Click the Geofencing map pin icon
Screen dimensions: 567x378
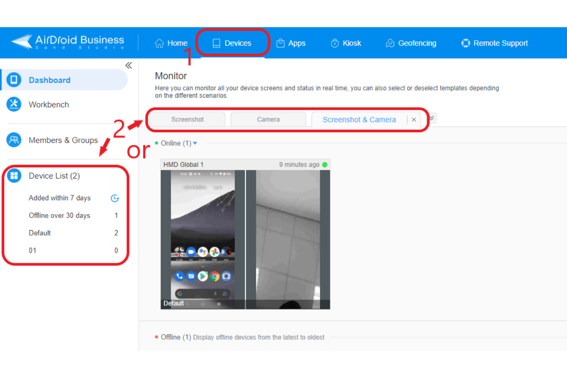point(390,43)
